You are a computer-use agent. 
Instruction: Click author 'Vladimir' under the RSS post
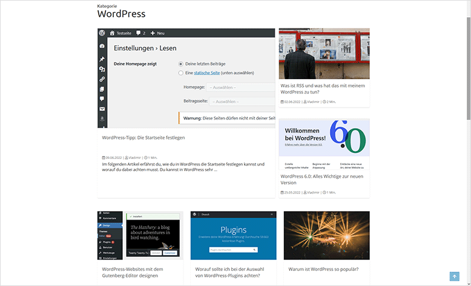313,102
